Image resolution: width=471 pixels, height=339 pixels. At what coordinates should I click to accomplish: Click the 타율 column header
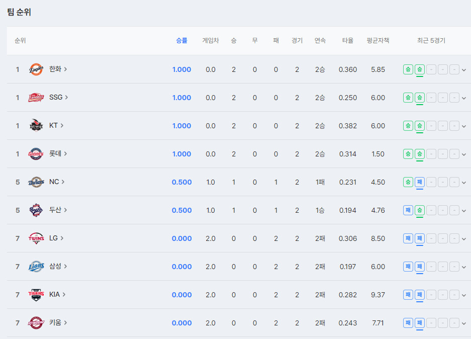click(x=348, y=41)
